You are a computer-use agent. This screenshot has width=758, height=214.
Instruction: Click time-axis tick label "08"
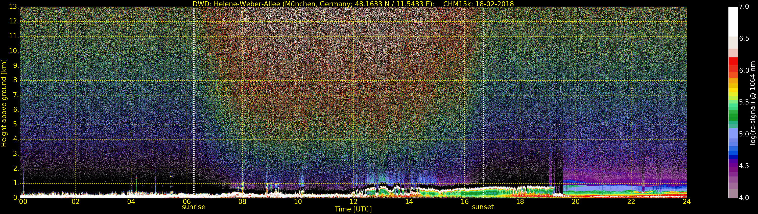242,202
